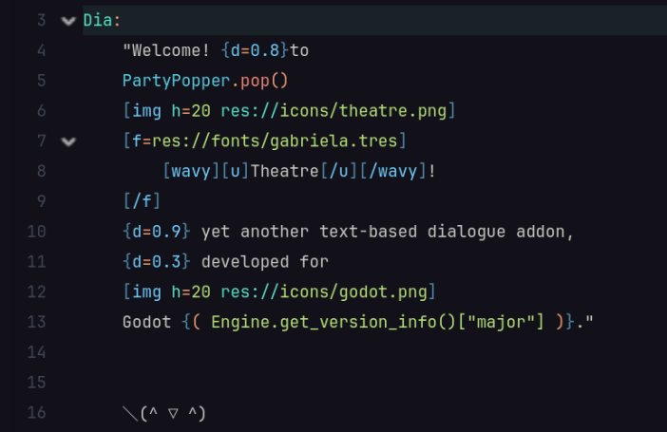The image size is (667, 432).
Task: Click the pop() method call
Action: tap(264, 81)
